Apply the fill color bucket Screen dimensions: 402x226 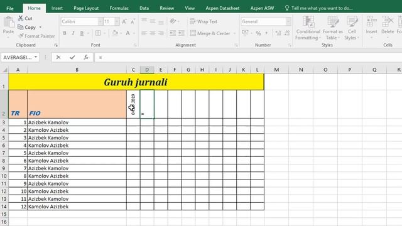coord(115,33)
